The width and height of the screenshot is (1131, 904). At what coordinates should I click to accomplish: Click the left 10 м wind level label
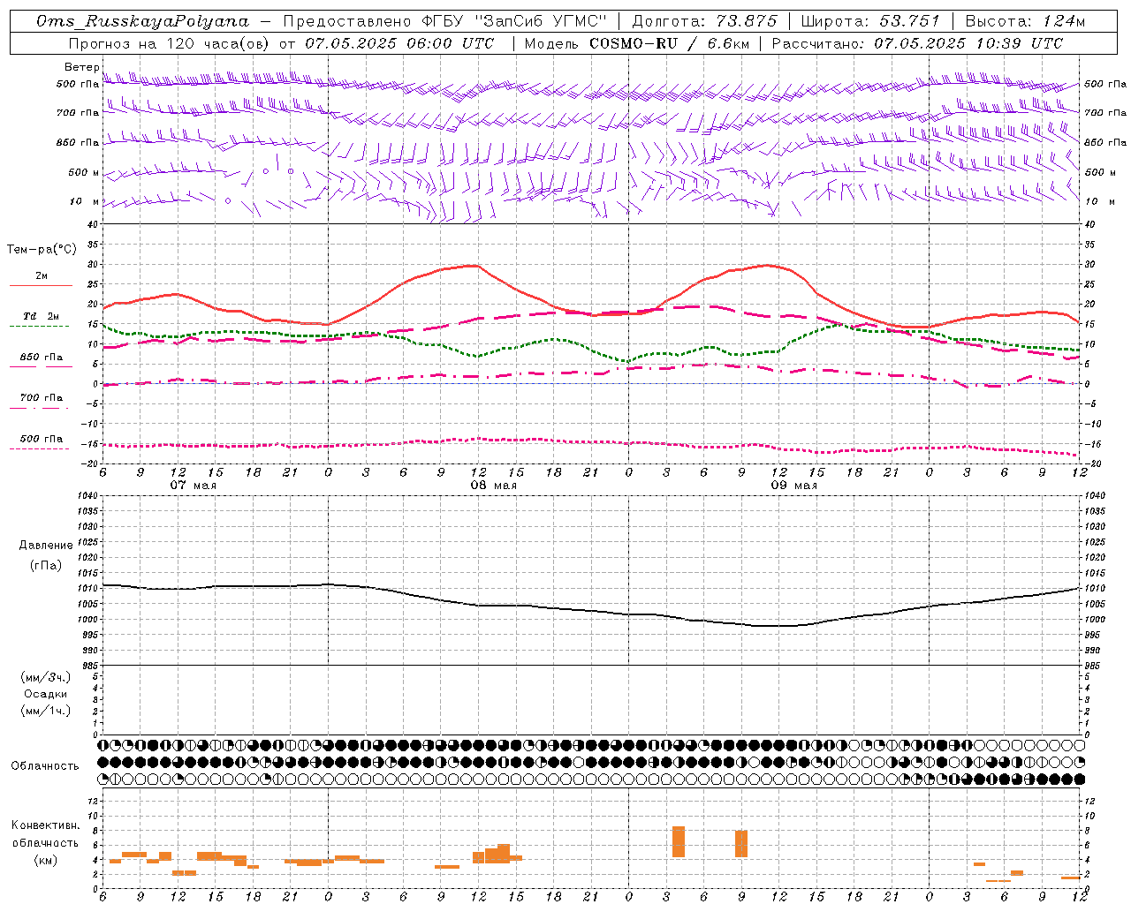click(85, 201)
